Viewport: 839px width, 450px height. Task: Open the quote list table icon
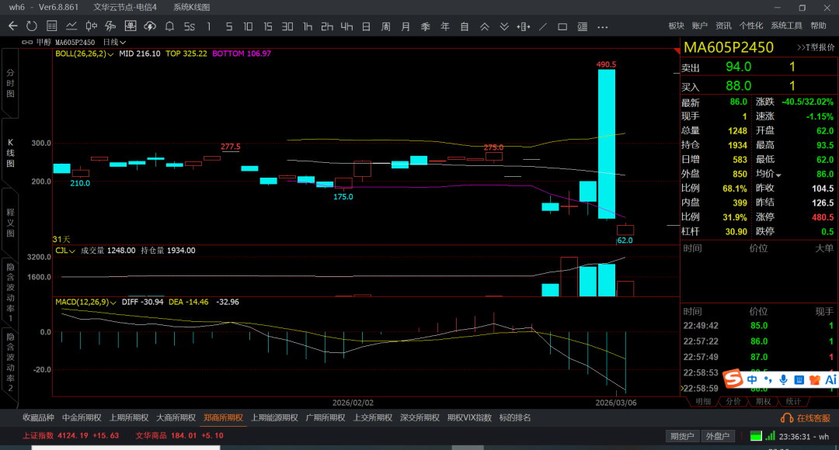click(52, 26)
